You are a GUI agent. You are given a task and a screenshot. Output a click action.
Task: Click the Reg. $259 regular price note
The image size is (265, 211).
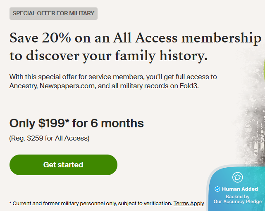pyautogui.click(x=49, y=138)
